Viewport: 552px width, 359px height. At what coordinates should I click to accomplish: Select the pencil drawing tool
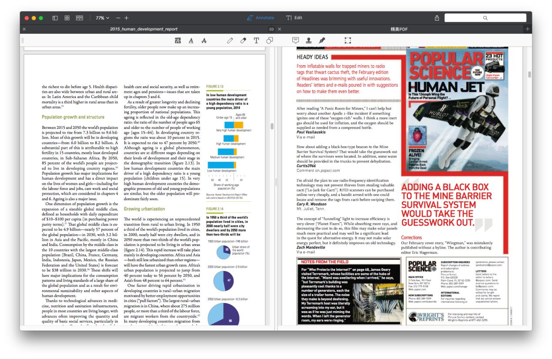coord(230,40)
